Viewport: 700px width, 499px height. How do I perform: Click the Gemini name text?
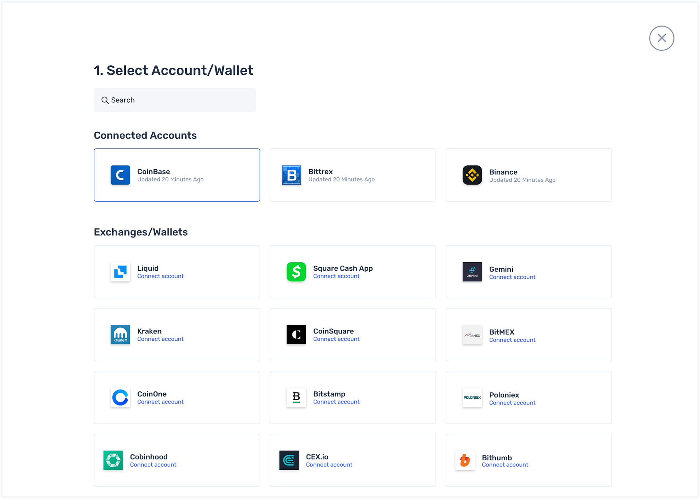click(501, 269)
